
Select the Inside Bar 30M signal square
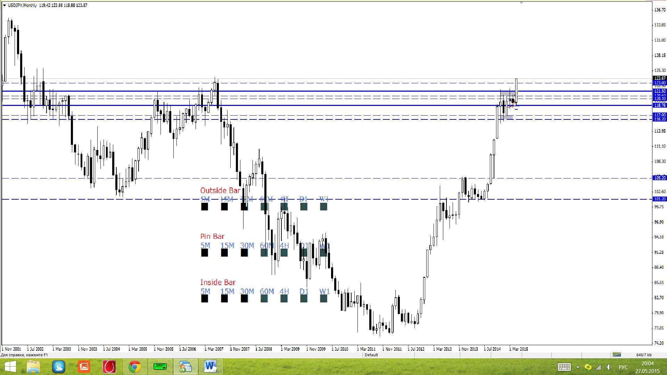click(244, 299)
